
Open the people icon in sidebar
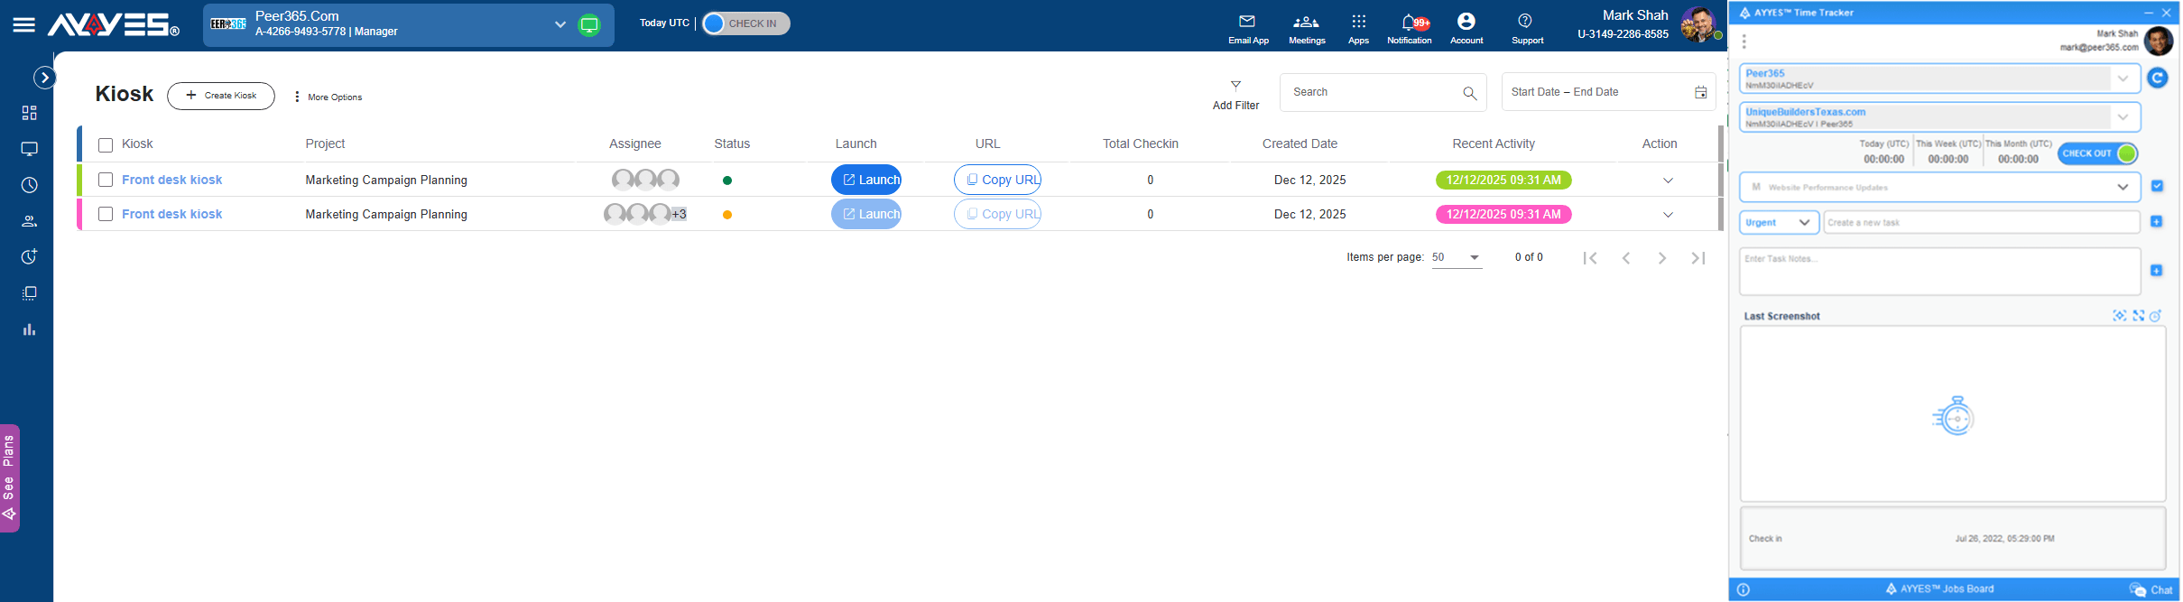30,221
